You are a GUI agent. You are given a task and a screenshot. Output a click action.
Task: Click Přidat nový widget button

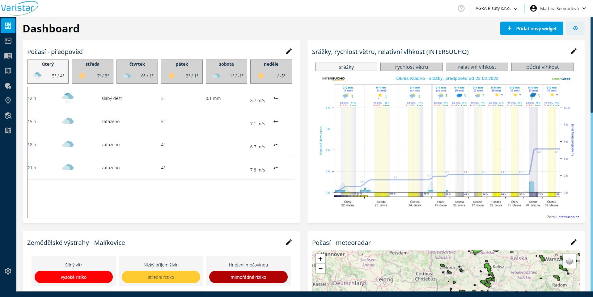pyautogui.click(x=532, y=28)
